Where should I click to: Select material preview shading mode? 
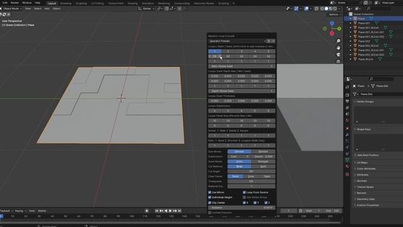click(x=331, y=8)
